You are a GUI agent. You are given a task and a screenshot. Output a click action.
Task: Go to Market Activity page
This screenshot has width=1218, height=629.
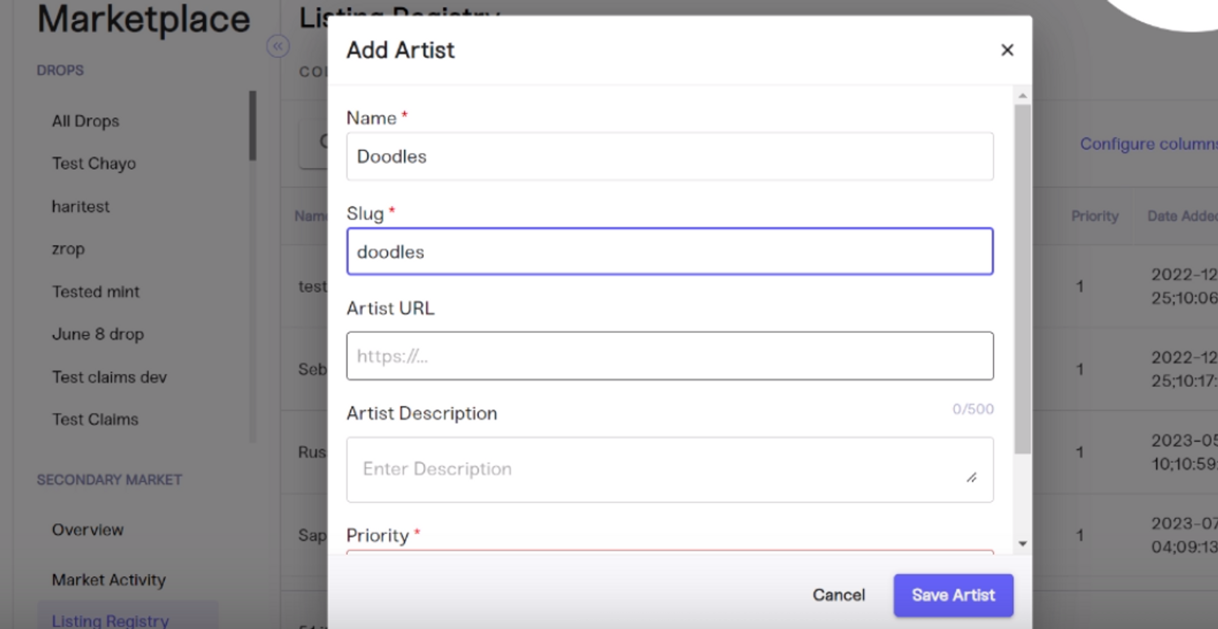108,580
